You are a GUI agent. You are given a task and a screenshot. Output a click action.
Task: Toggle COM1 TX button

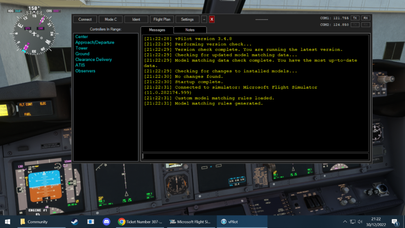(355, 18)
